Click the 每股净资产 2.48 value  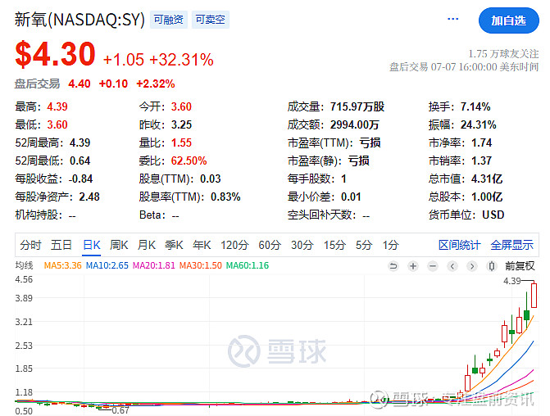[89, 197]
